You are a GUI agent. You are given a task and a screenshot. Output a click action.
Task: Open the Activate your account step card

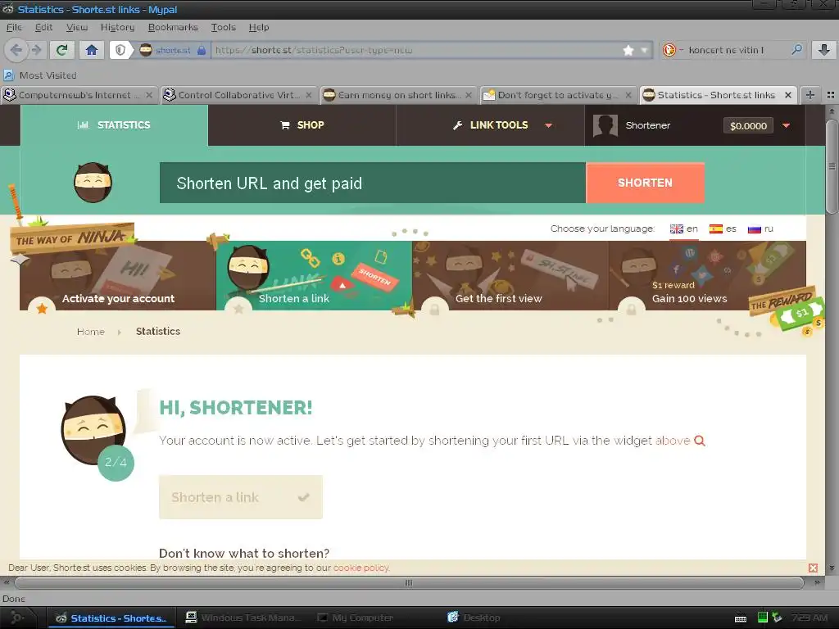pyautogui.click(x=118, y=275)
